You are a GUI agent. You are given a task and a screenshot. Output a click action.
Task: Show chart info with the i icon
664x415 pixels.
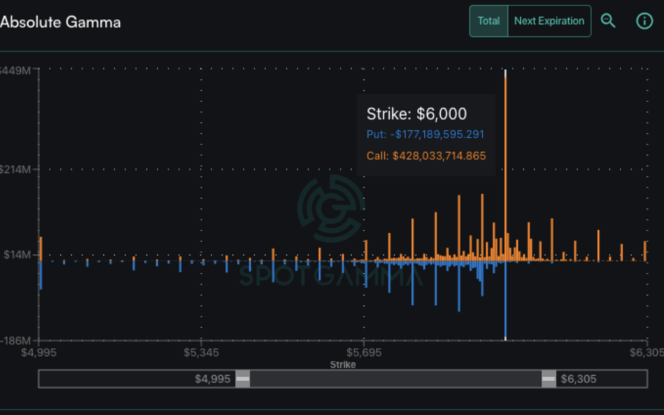tap(644, 21)
